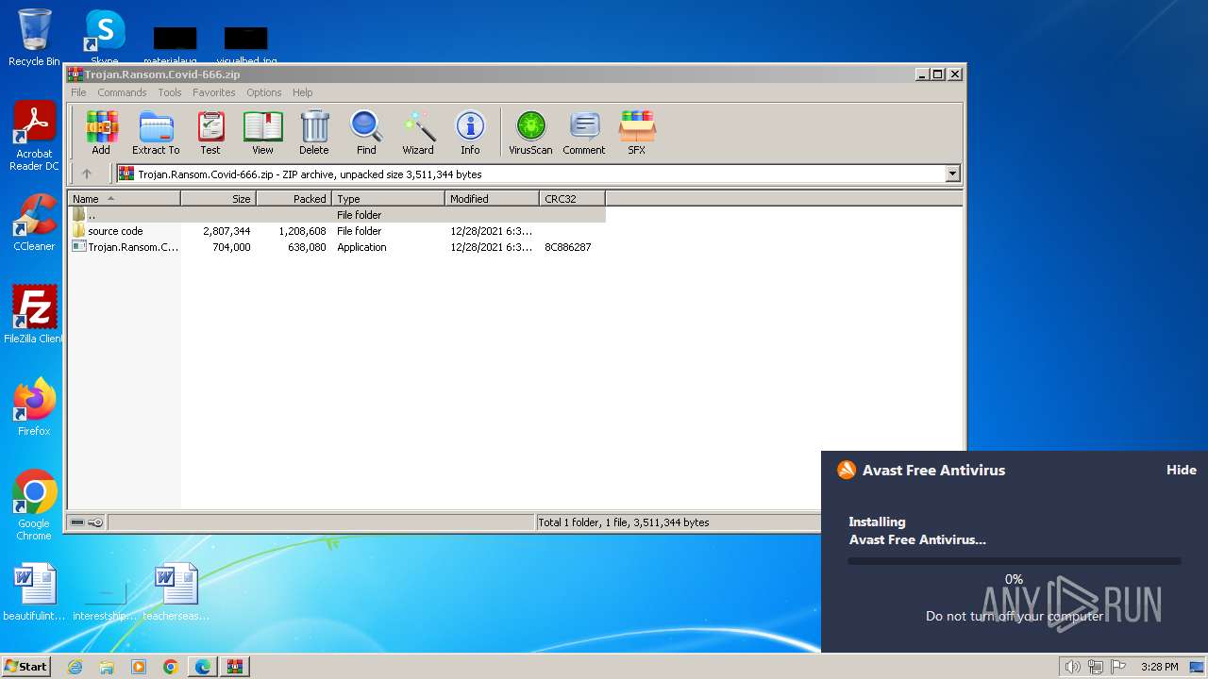This screenshot has width=1208, height=679.
Task: Open the Favorites menu
Action: [214, 92]
